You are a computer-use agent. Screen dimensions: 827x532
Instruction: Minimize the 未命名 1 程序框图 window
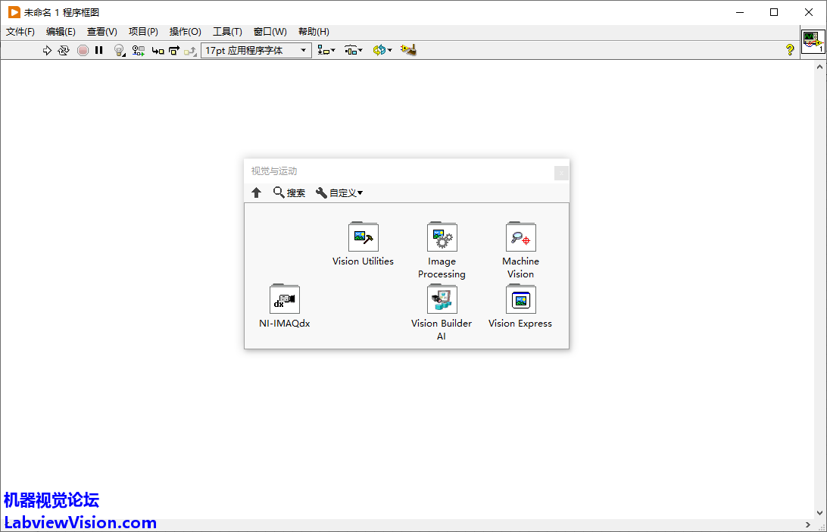(x=741, y=12)
